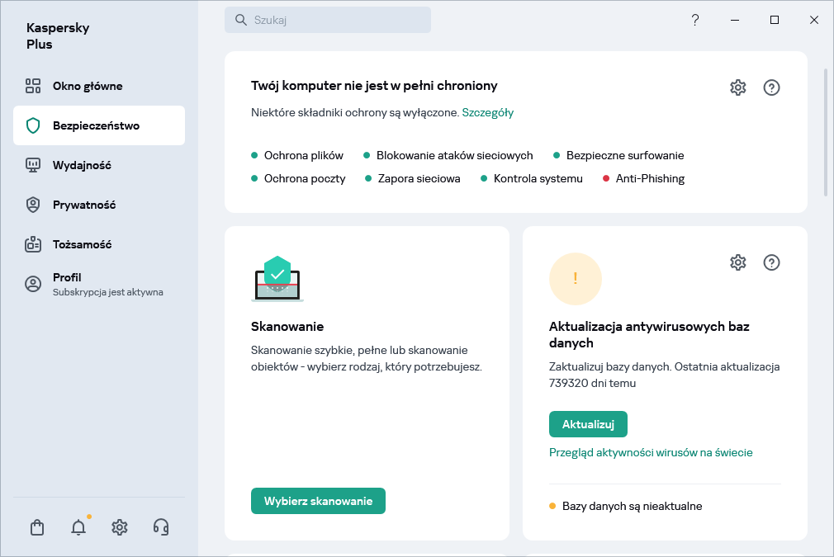Open the Szczegóły link
Screen dimensions: 834x557
tap(487, 112)
